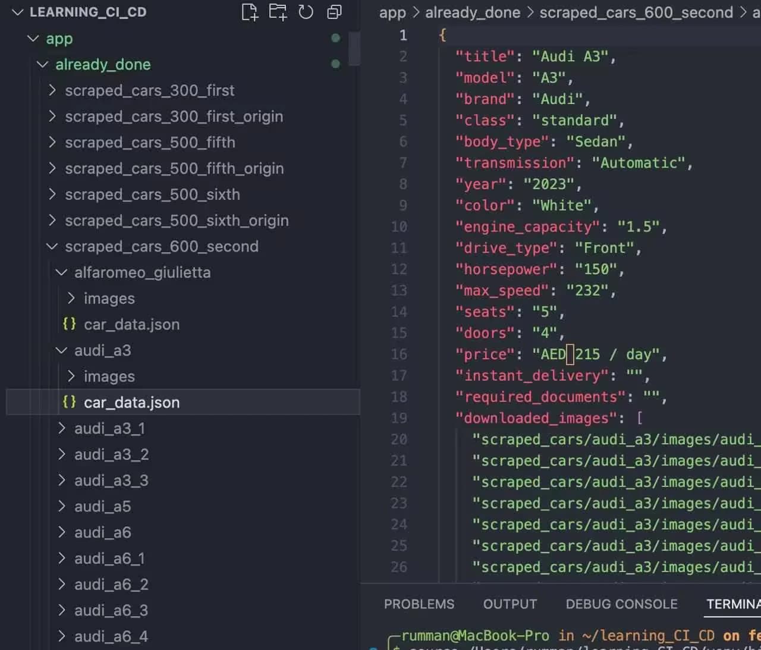Expand images folder chevron under audi_a3
This screenshot has width=761, height=650.
71,376
